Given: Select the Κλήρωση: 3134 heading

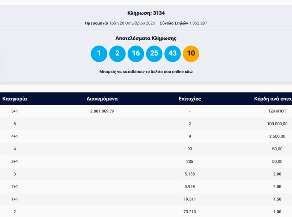Looking at the screenshot, I should 146,13.
